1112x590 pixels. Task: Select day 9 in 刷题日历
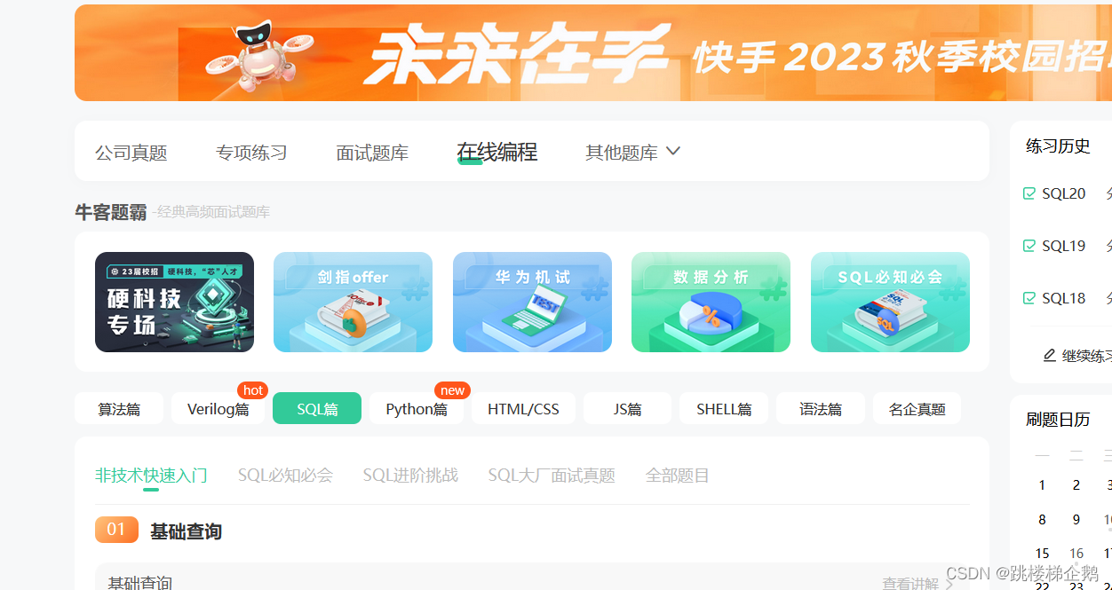(x=1076, y=520)
